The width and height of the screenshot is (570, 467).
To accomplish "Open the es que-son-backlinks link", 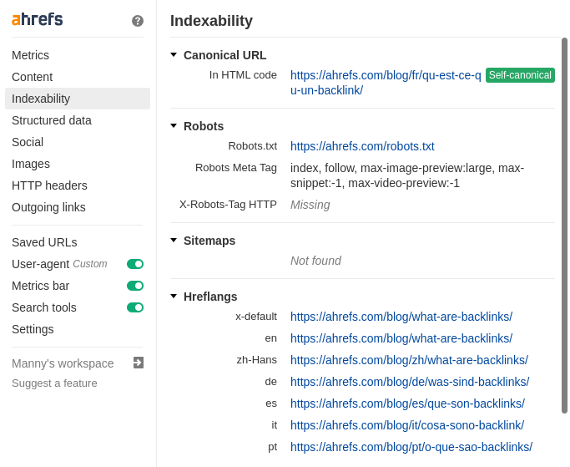I will (407, 404).
